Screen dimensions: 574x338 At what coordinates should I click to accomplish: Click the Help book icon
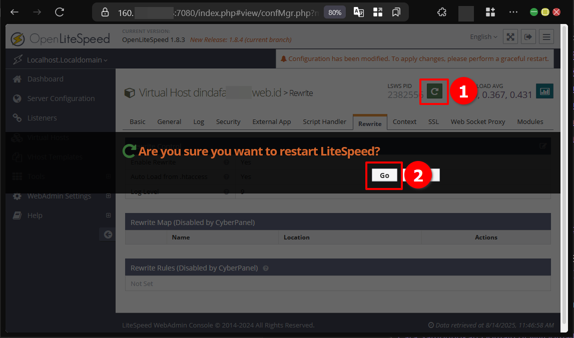click(x=17, y=215)
